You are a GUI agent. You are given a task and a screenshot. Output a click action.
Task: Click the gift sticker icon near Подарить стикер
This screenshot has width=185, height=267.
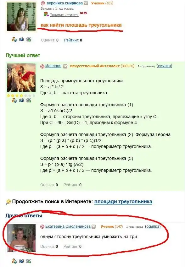46,14
